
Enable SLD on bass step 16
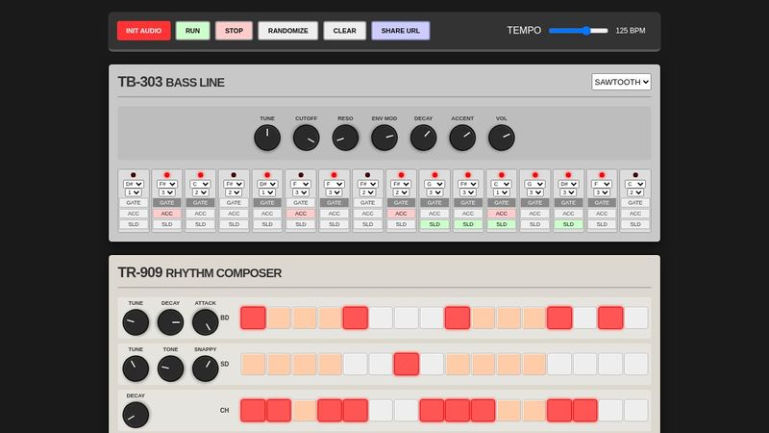[x=635, y=224]
